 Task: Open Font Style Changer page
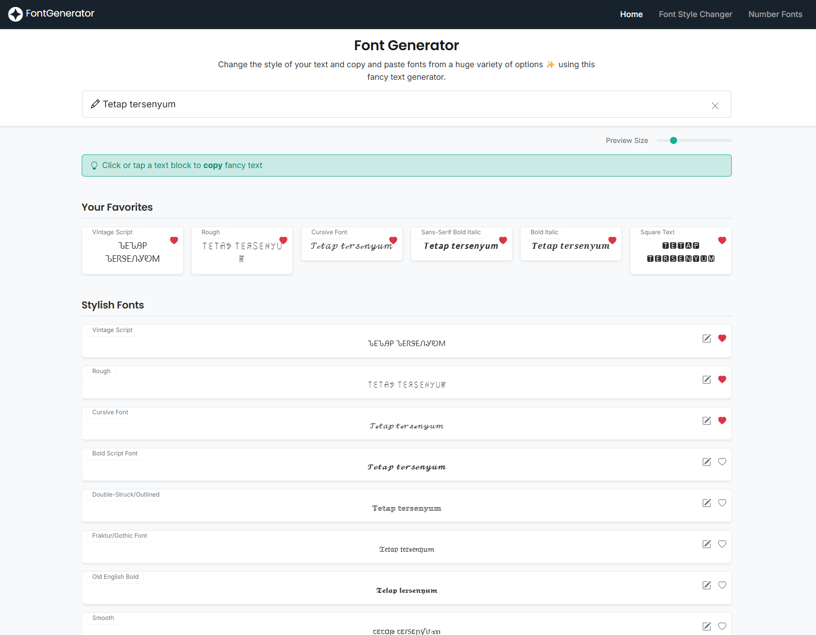[x=695, y=15]
